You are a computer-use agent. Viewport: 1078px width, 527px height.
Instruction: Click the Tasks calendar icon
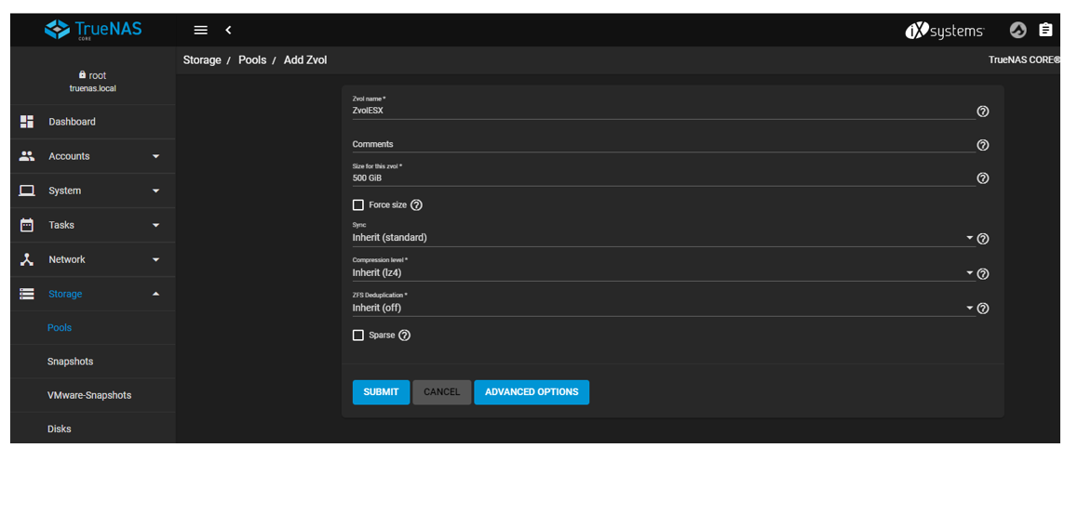tap(27, 225)
